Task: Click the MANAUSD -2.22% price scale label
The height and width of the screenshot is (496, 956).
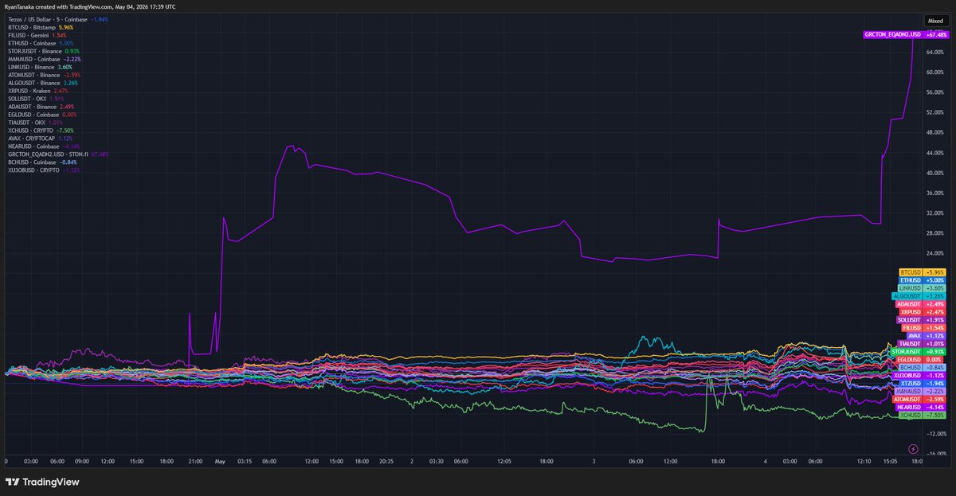Action: pyautogui.click(x=921, y=391)
